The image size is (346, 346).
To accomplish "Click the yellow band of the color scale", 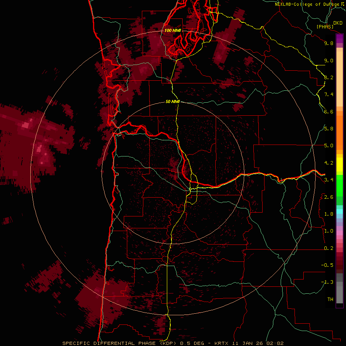I will (x=339, y=165).
